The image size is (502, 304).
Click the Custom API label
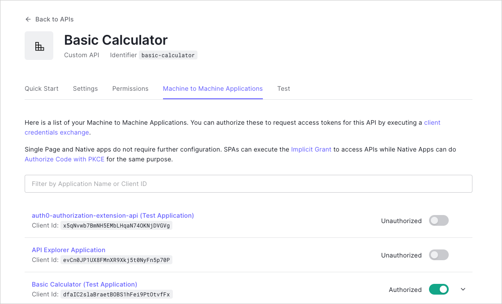pyautogui.click(x=82, y=55)
